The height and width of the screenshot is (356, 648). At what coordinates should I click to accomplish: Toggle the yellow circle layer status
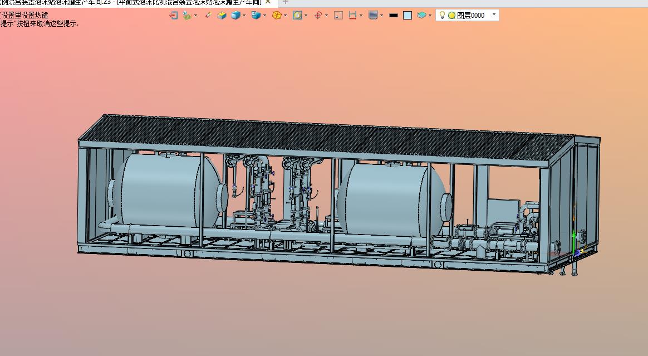tap(451, 15)
